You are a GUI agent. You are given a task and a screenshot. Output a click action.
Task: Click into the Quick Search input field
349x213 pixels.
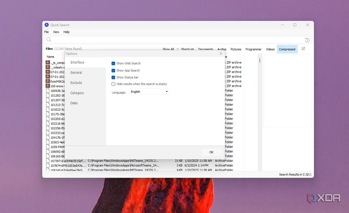point(178,40)
